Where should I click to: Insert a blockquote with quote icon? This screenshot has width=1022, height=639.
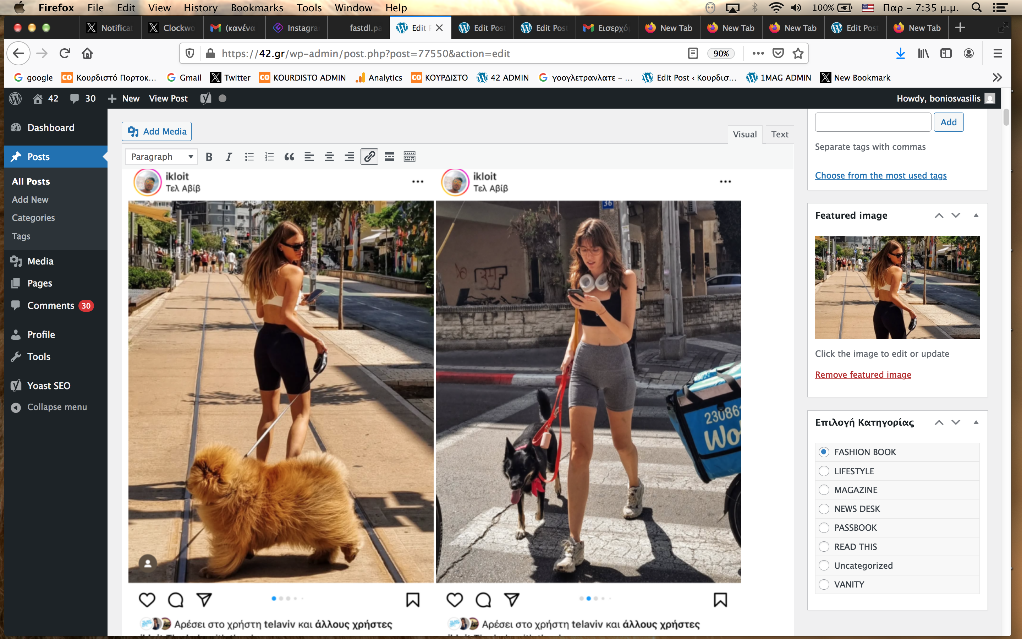click(x=289, y=157)
